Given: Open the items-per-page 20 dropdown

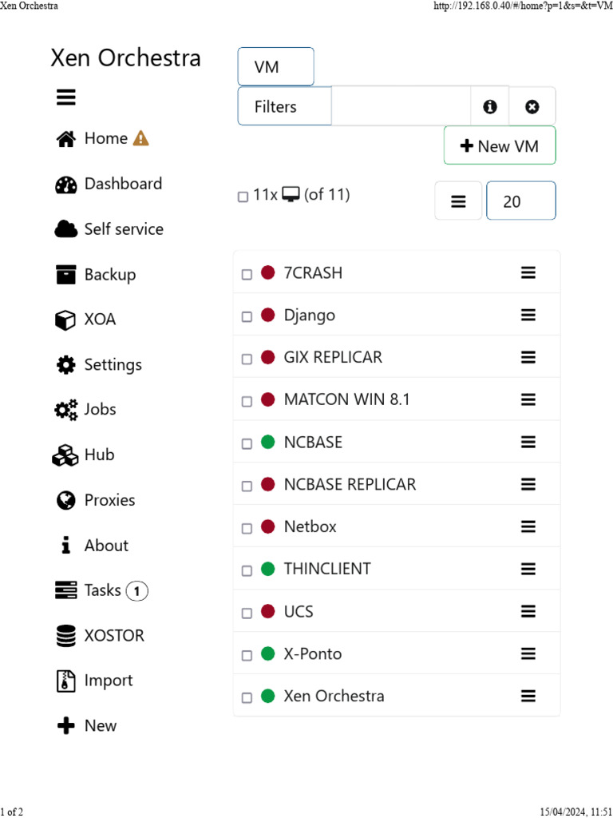Looking at the screenshot, I should pos(520,201).
